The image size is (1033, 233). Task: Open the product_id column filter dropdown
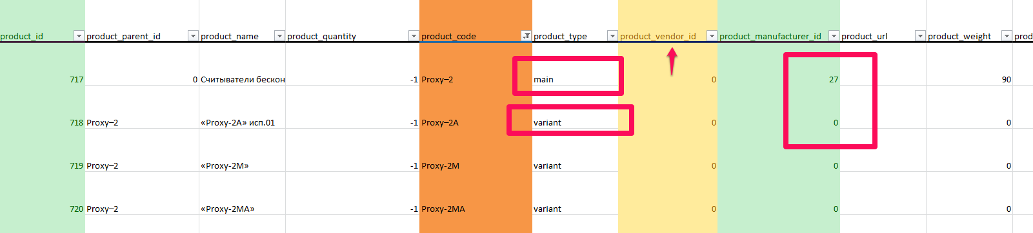79,36
